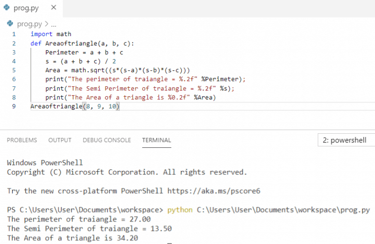Click the math.sqrt Area calculation line

click(118, 70)
